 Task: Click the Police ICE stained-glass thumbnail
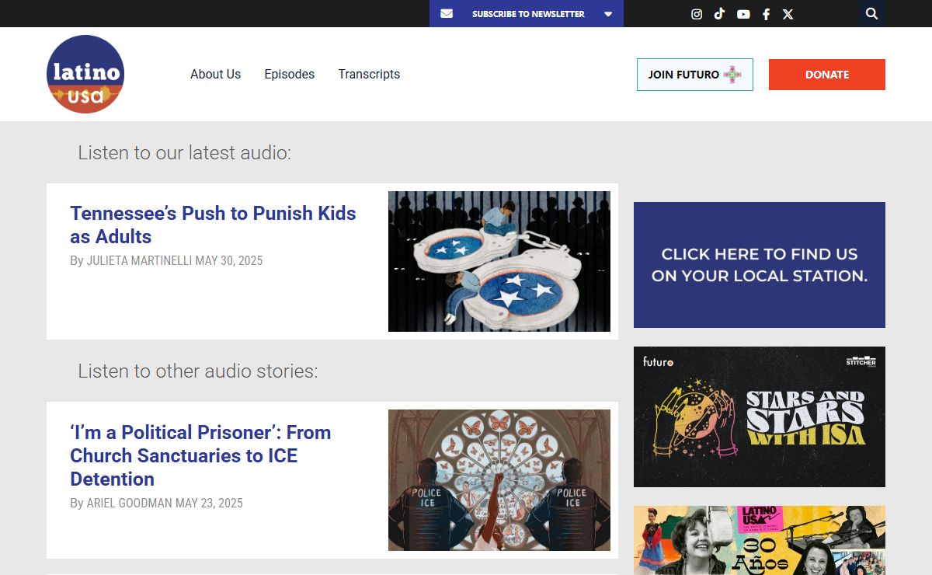click(499, 480)
